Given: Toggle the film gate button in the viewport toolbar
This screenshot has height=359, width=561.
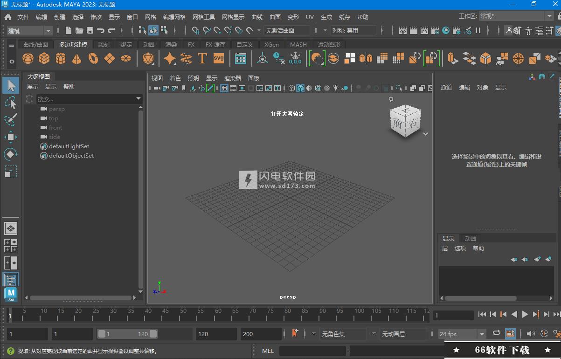Looking at the screenshot, I should pos(233,88).
